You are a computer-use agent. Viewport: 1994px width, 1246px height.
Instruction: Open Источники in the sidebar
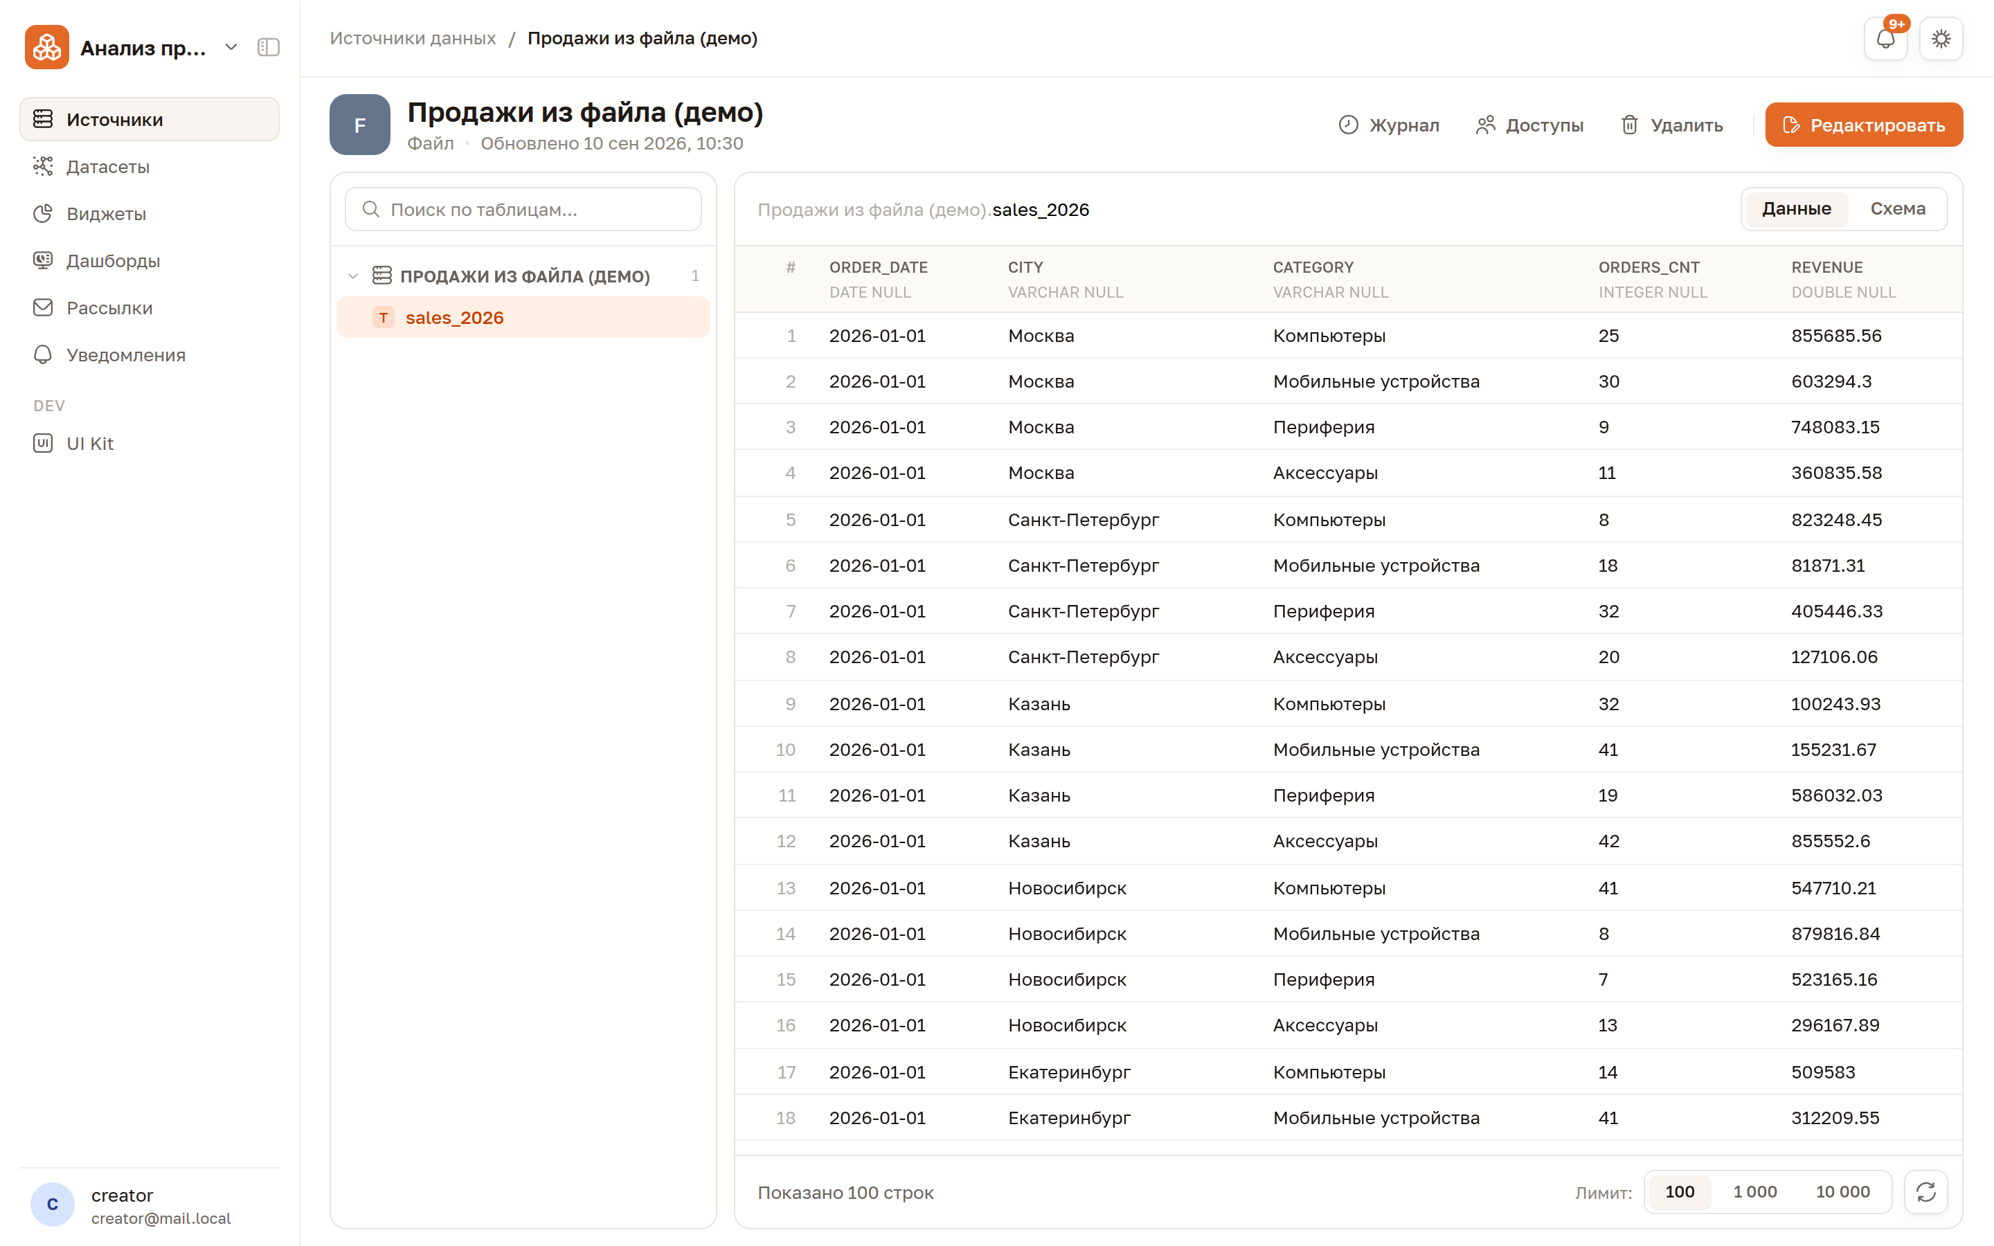pos(149,118)
